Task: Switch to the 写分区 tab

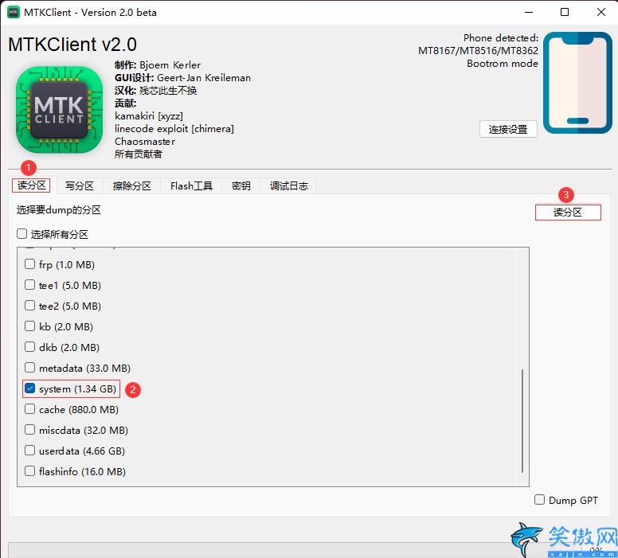Action: (x=79, y=185)
